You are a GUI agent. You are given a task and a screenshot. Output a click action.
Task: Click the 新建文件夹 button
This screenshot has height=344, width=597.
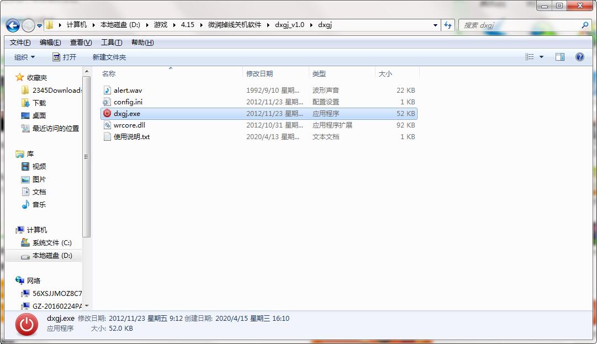[108, 56]
